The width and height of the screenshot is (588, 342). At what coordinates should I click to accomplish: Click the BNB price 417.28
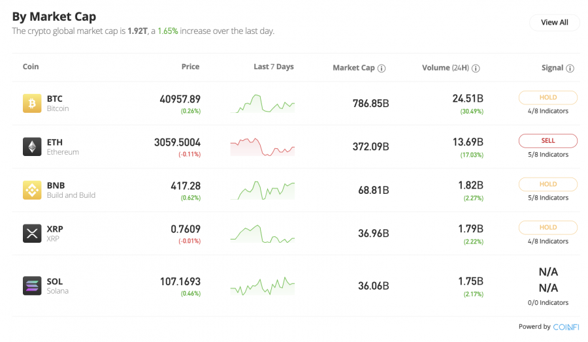coord(186,186)
